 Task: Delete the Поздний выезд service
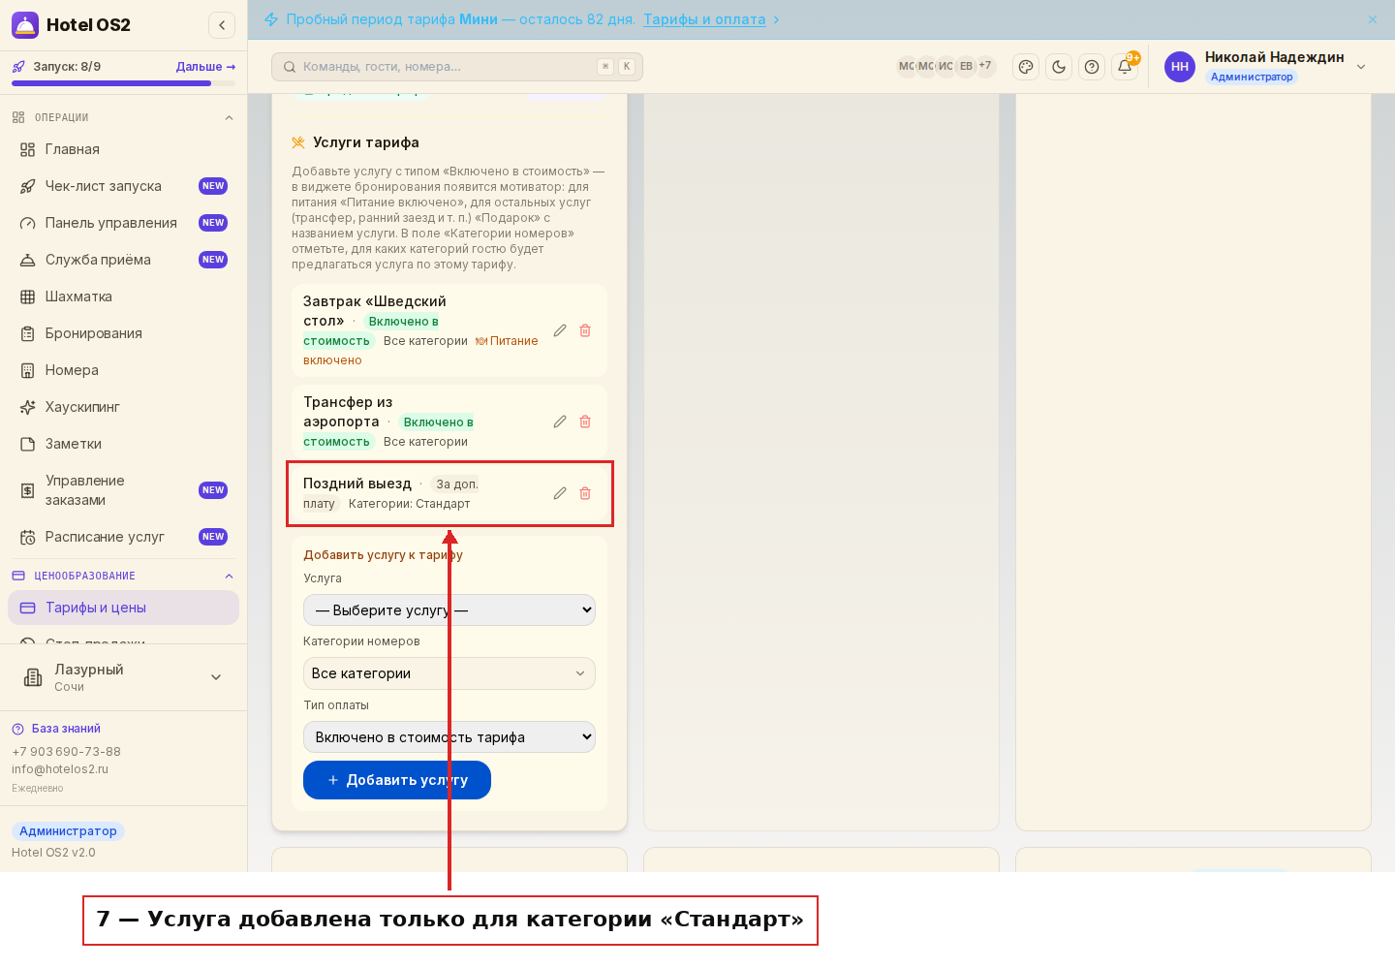[585, 493]
